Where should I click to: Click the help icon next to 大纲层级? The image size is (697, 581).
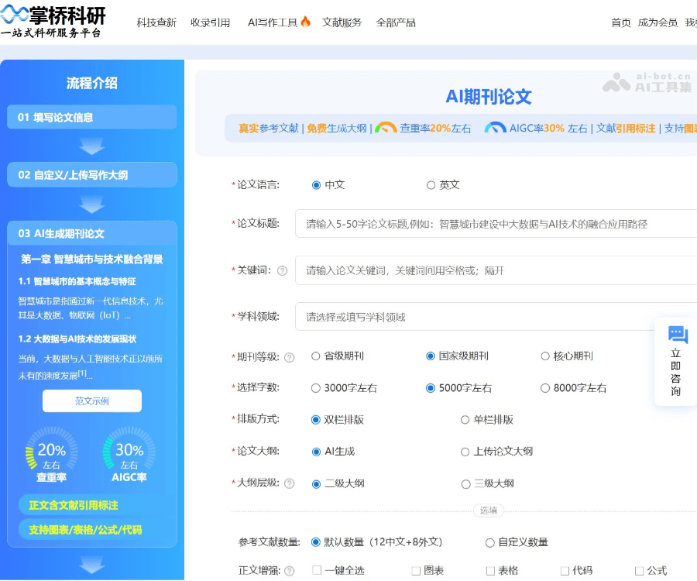pyautogui.click(x=290, y=483)
